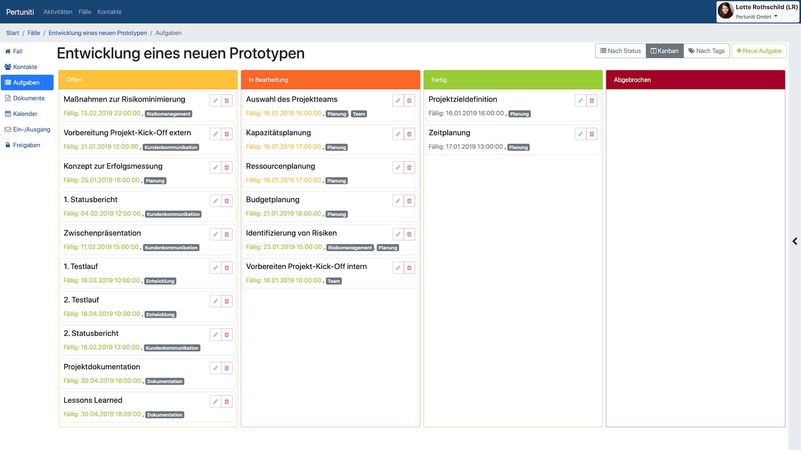The width and height of the screenshot is (801, 450).
Task: Open Aktivitäten in top navigation
Action: [58, 12]
